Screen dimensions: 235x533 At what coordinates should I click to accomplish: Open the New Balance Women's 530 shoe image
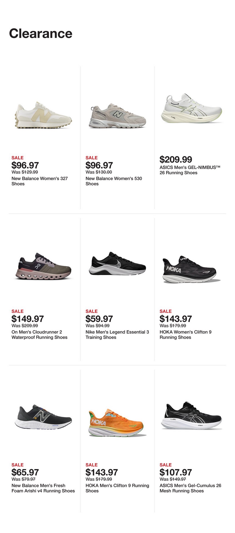click(x=117, y=115)
